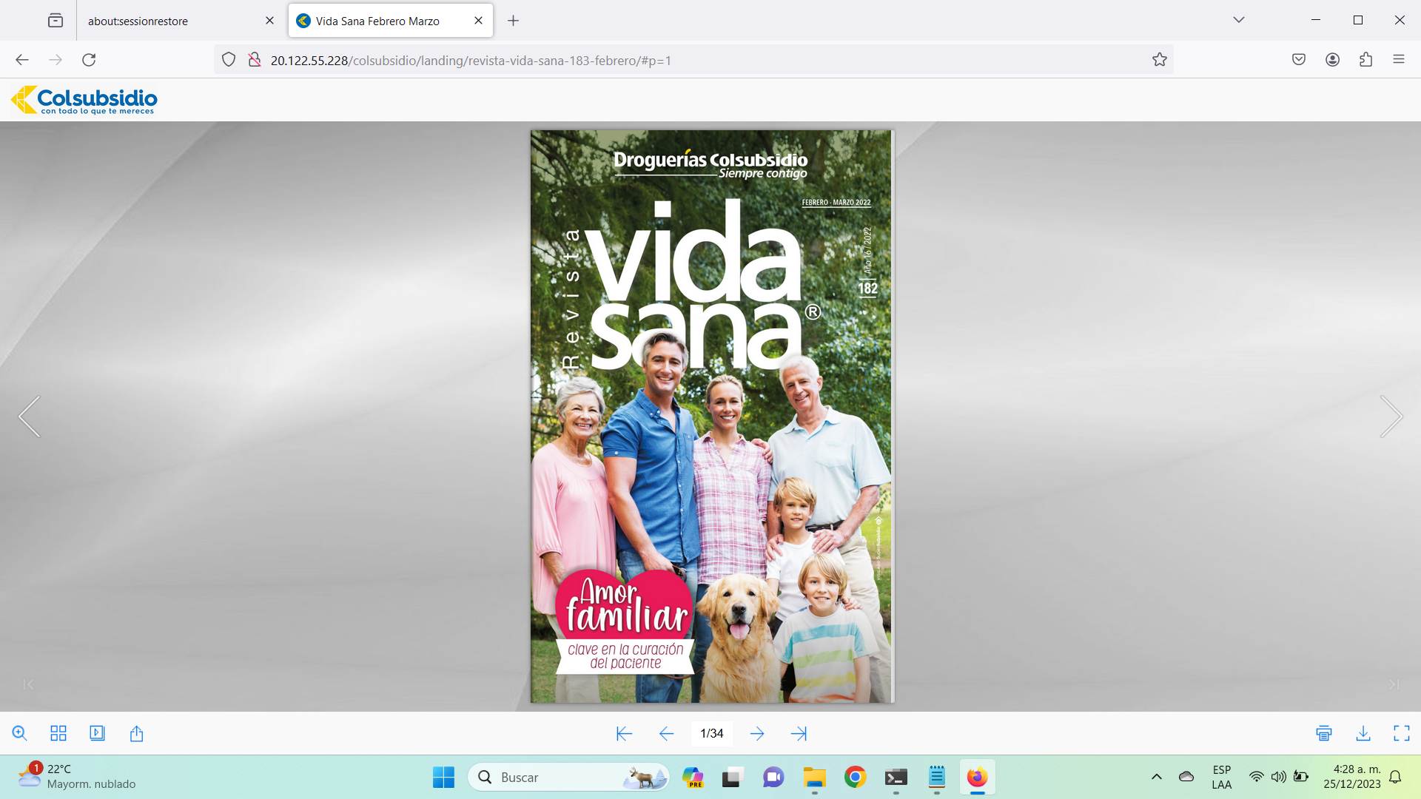Screen dimensions: 1421x799
Task: Click the share icon in bottom toolbar
Action: click(136, 733)
